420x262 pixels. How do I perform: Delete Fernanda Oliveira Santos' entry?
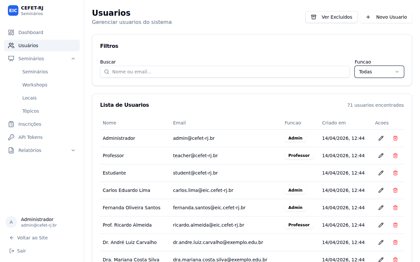point(395,208)
